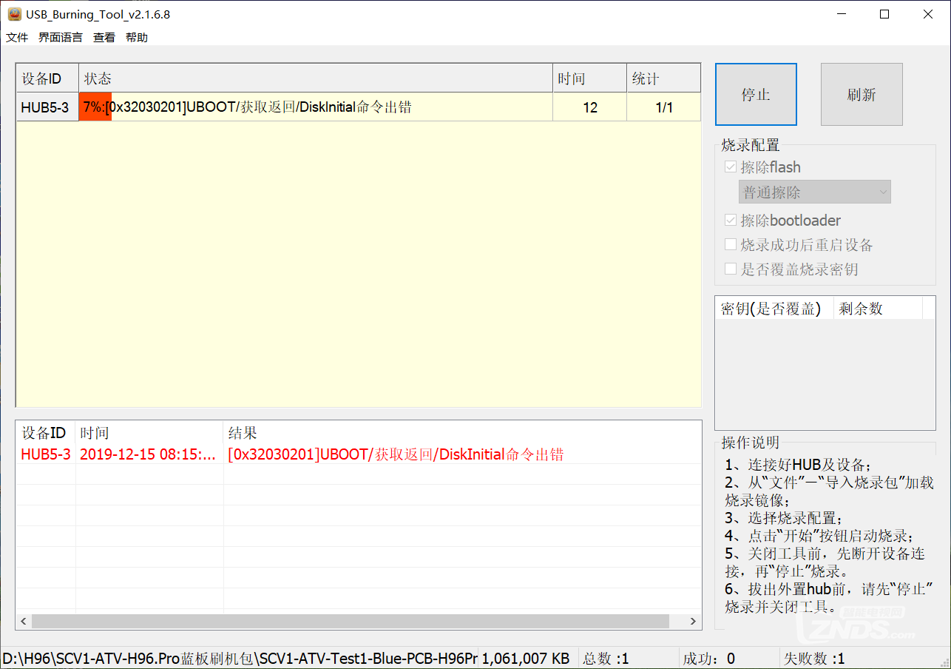This screenshot has height=669, width=951.
Task: Click the USB Burning Tool app icon
Action: point(14,14)
